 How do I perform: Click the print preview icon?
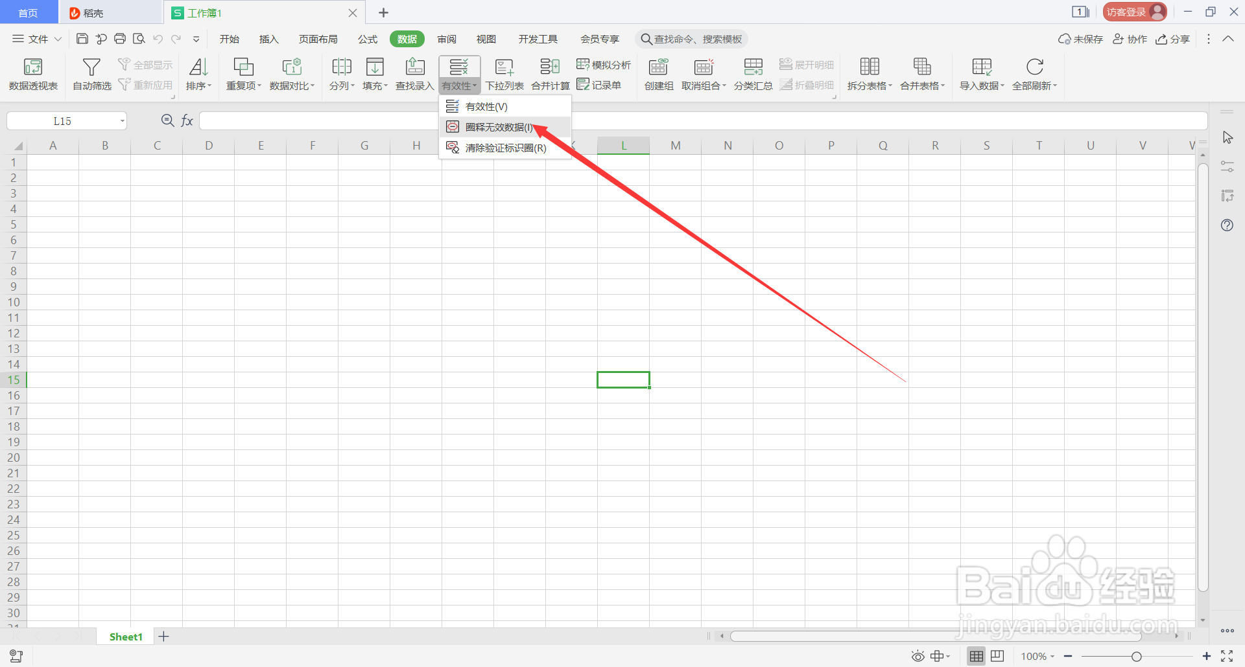[139, 39]
